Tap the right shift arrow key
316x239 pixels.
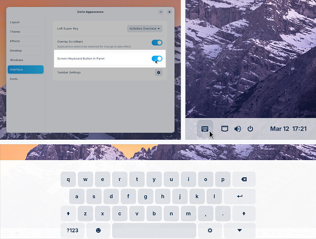(244, 214)
